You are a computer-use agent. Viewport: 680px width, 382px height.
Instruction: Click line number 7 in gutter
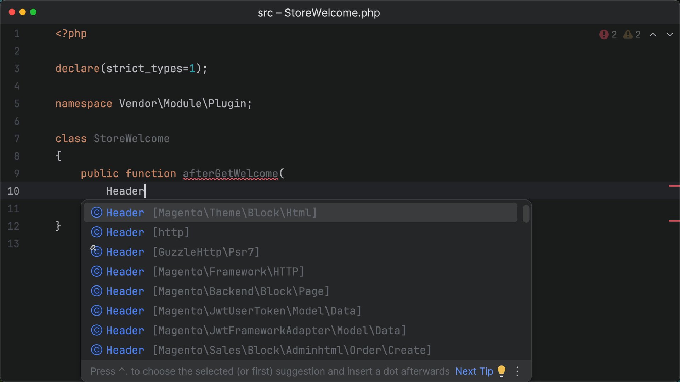pyautogui.click(x=17, y=138)
